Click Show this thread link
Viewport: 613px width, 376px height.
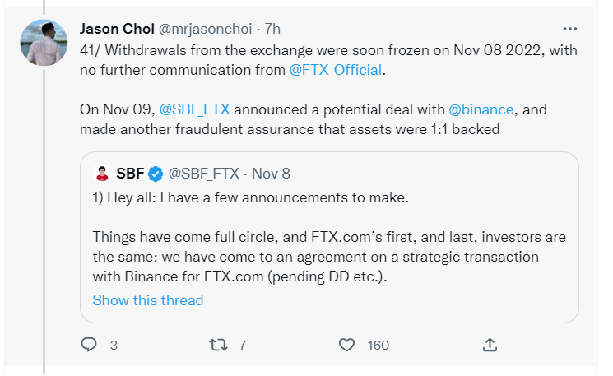148,299
